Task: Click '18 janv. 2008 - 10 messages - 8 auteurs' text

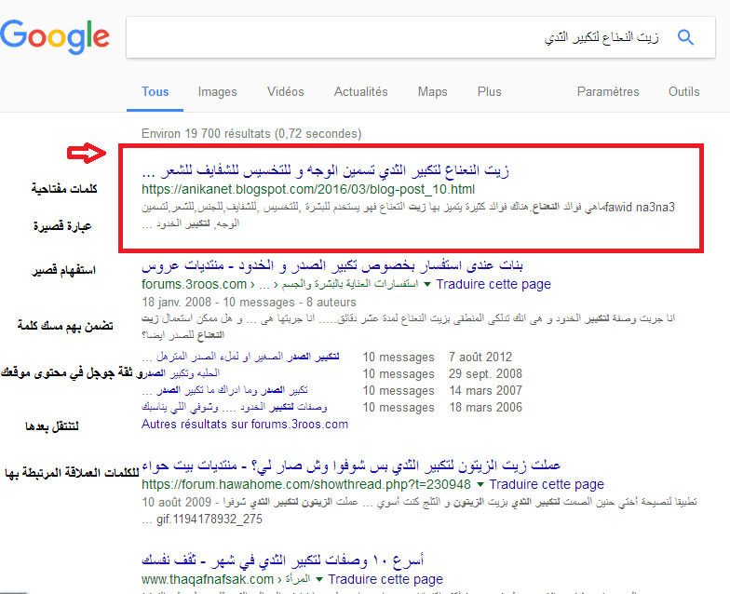Action: click(249, 302)
